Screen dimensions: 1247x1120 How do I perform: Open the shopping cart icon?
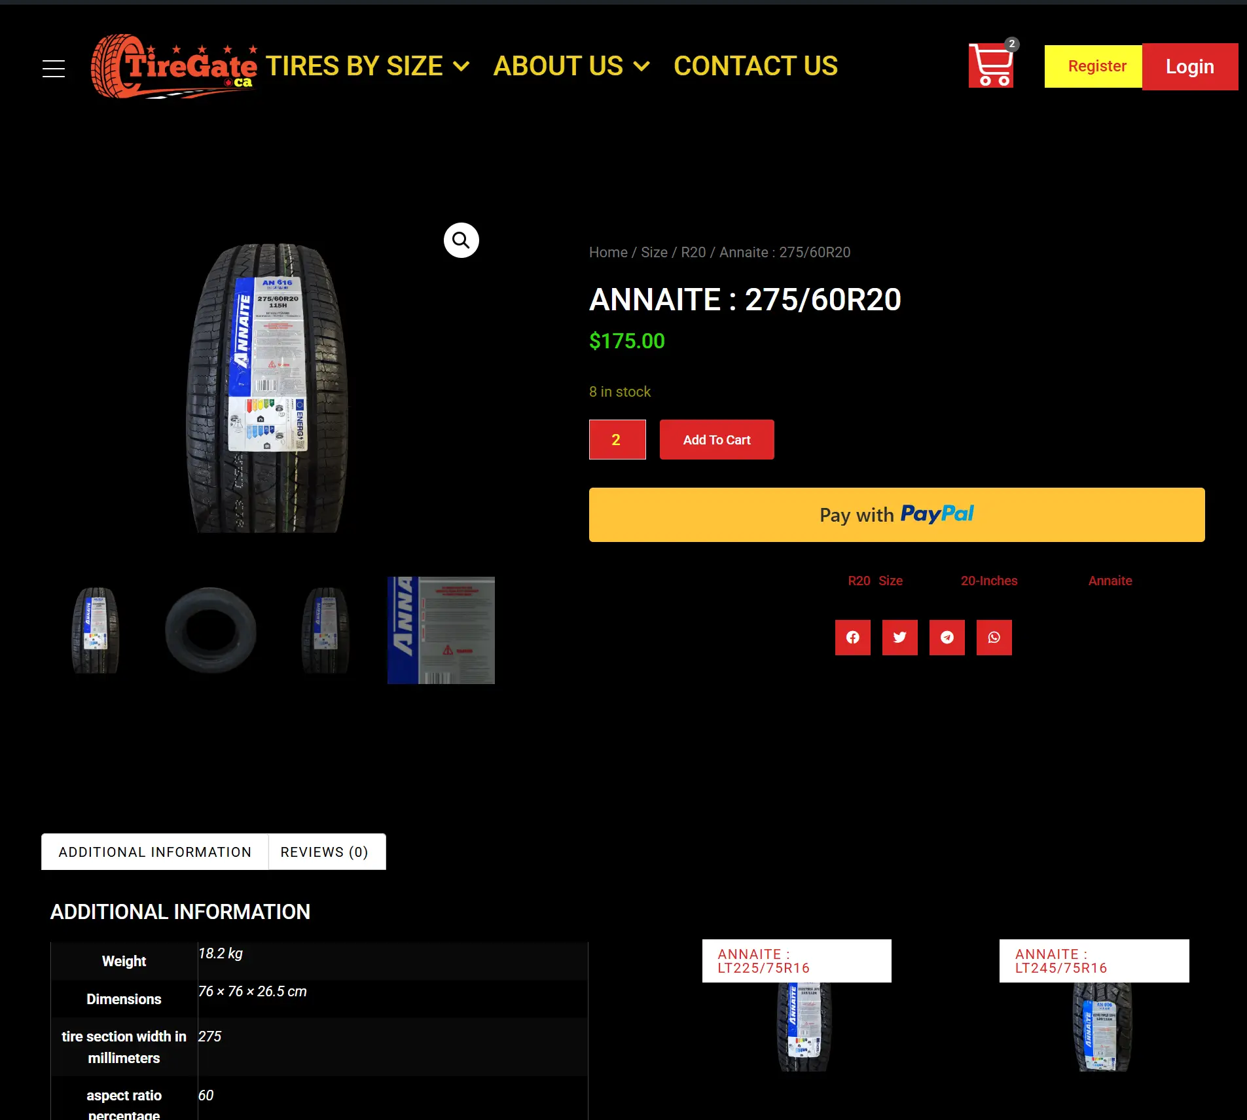[x=991, y=65]
